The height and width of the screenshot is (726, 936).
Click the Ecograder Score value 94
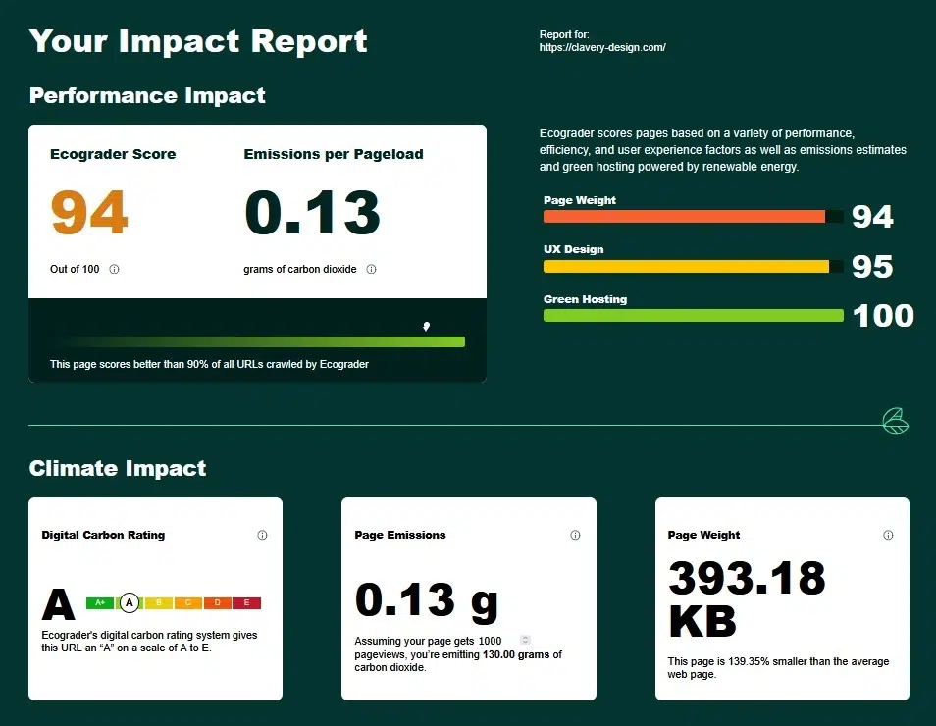[x=89, y=212]
